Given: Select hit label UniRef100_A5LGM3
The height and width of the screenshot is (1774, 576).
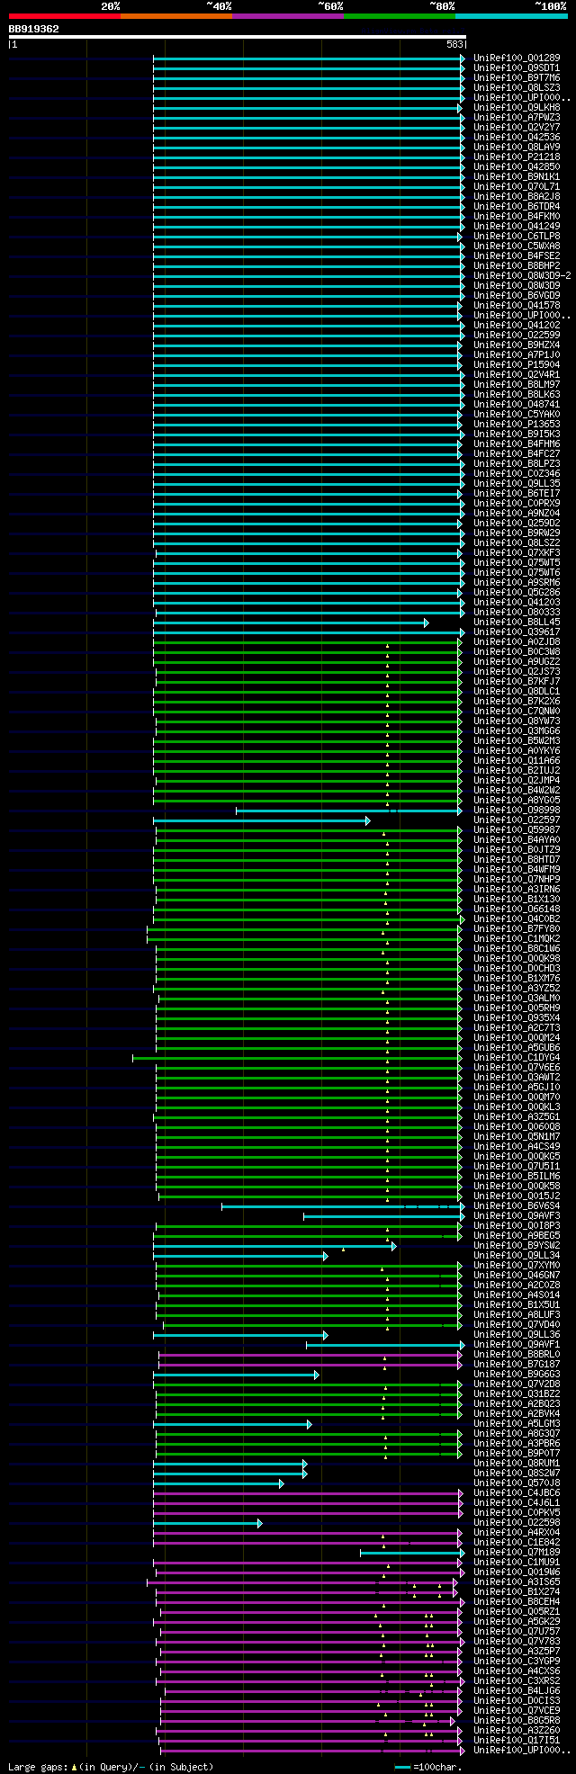Looking at the screenshot, I should pyautogui.click(x=517, y=1423).
